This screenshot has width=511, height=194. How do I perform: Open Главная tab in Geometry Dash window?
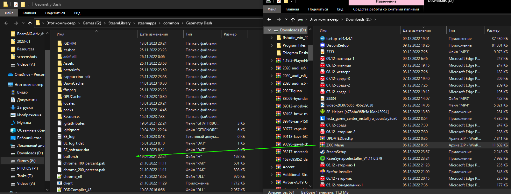(29, 13)
